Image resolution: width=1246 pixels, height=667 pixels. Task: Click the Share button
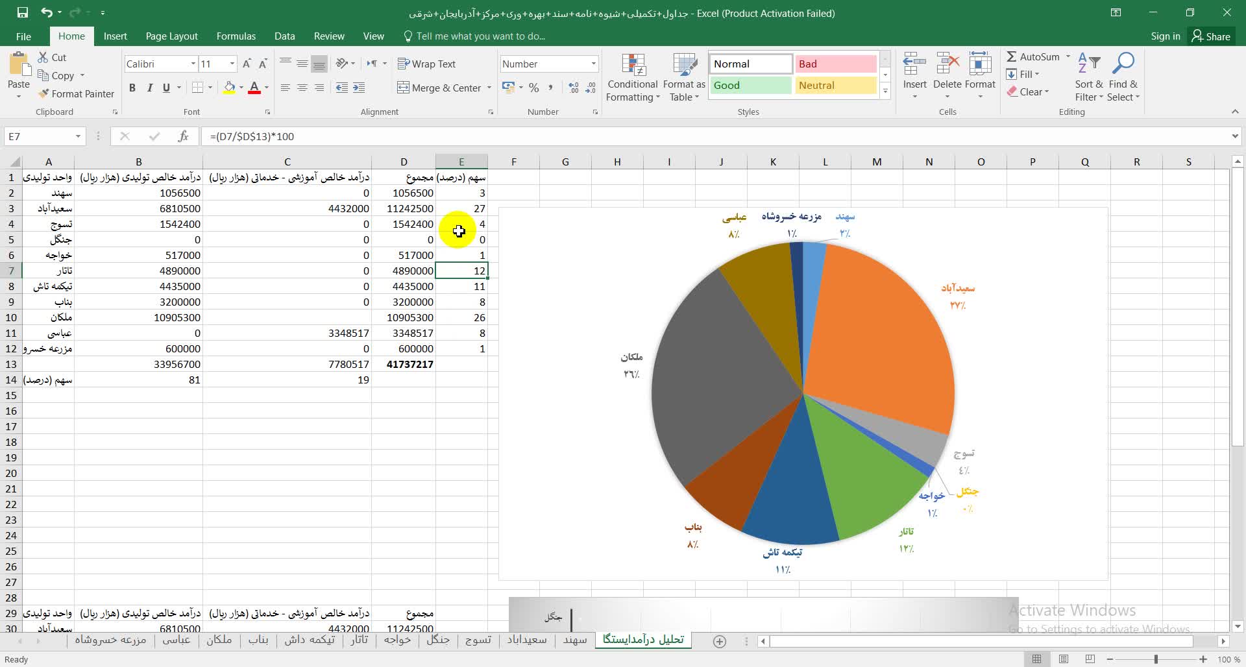pyautogui.click(x=1211, y=36)
